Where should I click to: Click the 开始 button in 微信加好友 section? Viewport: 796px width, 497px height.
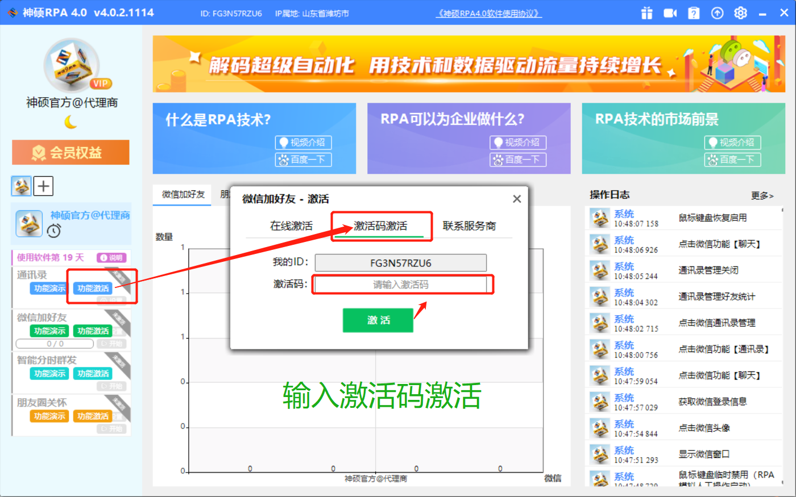click(111, 344)
